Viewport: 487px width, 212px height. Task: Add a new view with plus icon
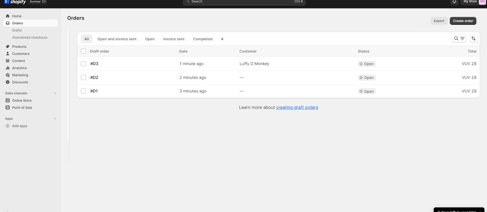(222, 39)
